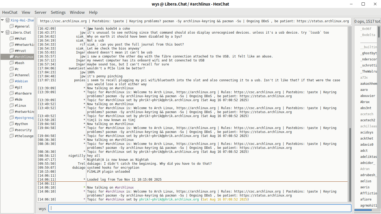Focus the message input field
Image resolution: width=381 pixels, height=214 pixels.
tap(200, 208)
